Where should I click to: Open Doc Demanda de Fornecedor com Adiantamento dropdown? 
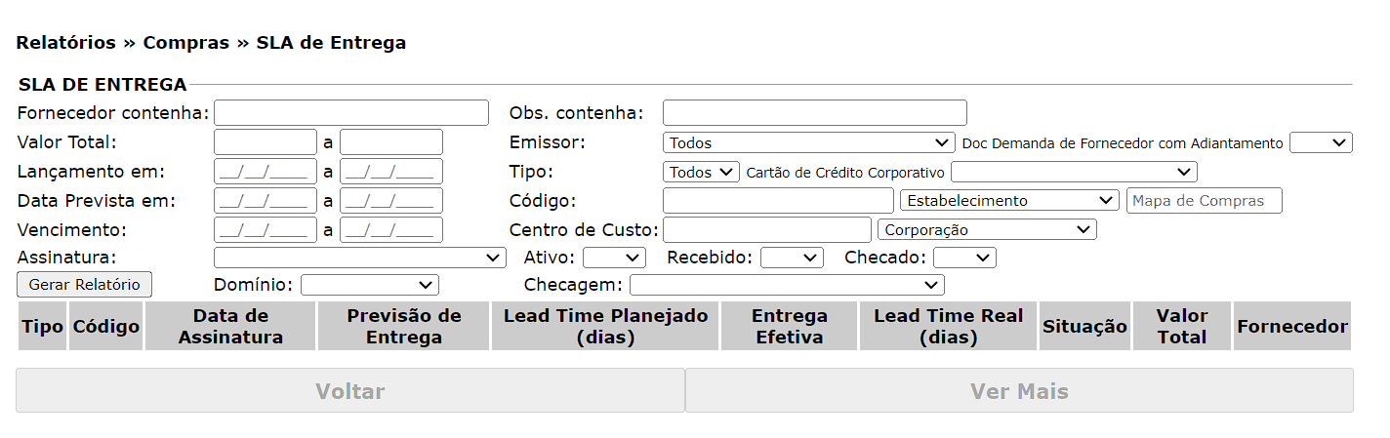[1321, 142]
